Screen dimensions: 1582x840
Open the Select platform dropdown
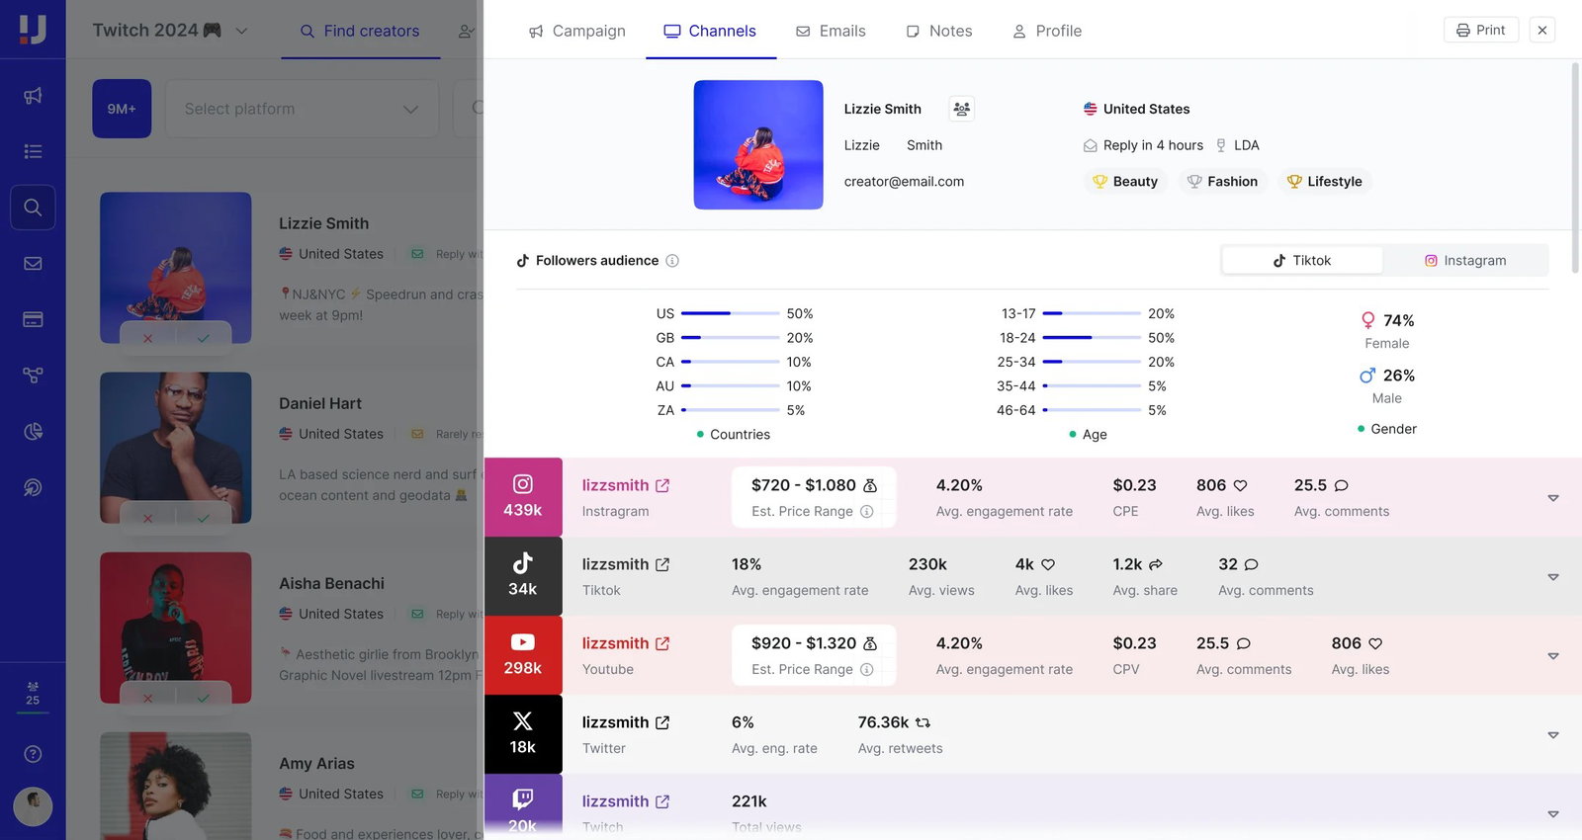302,109
